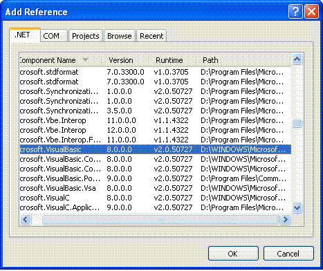Close the Add Reference dialog
Screen dimensions: 323x271
coord(311,11)
